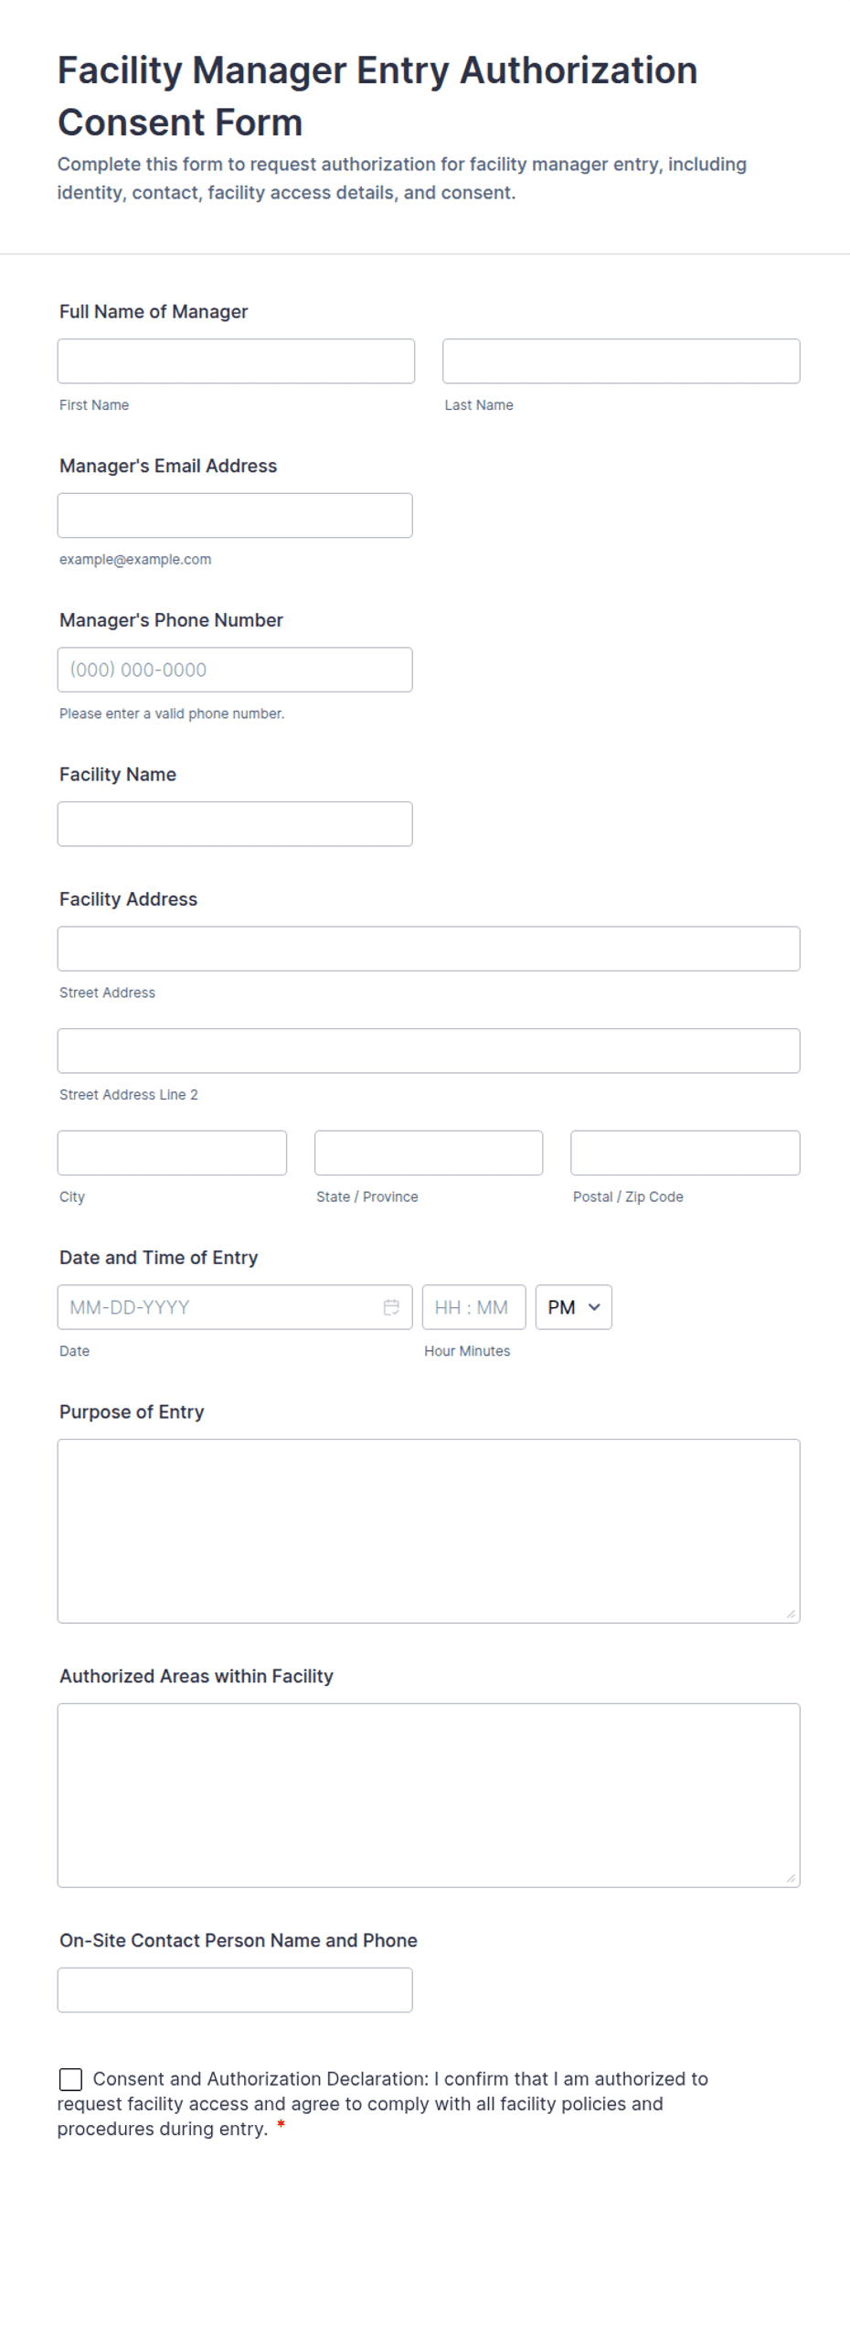Screen dimensions: 850x2329
Task: Click the Authorized Areas textarea resize handle
Action: click(x=791, y=1878)
